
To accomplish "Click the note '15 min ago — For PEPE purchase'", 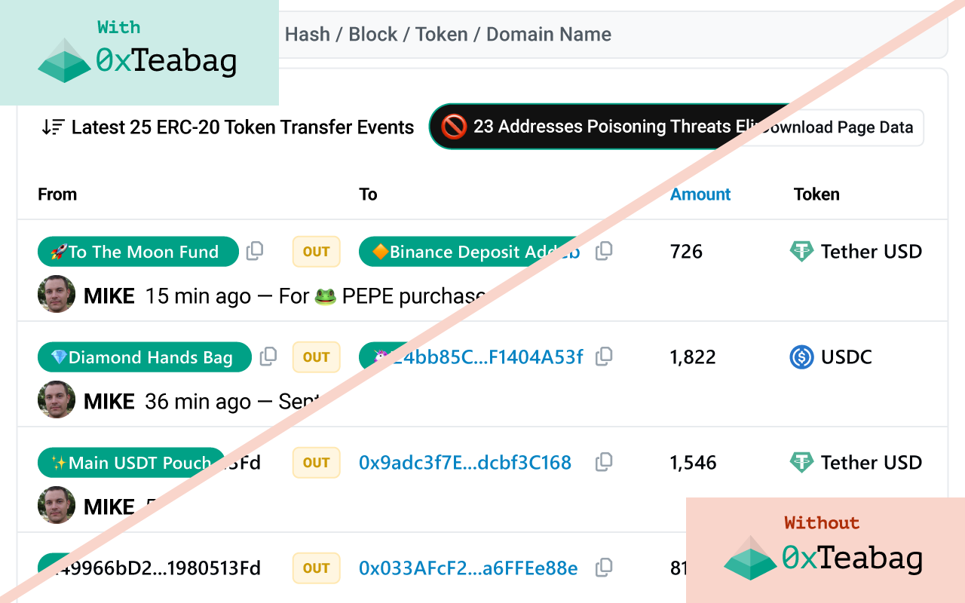I will pyautogui.click(x=315, y=296).
